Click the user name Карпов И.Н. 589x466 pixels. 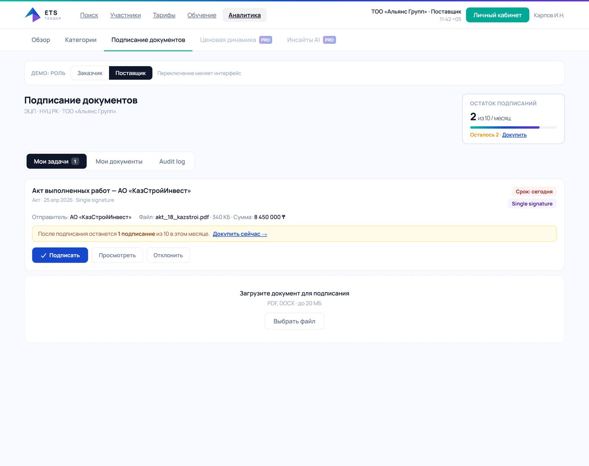click(549, 15)
